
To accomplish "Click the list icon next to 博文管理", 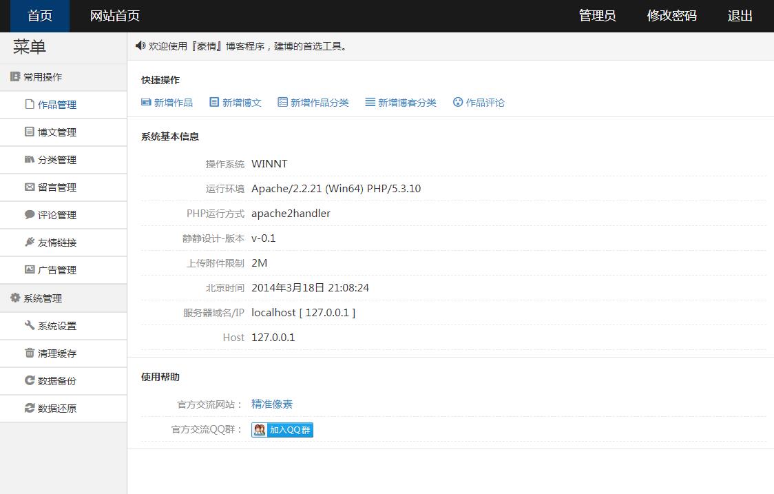I will point(30,132).
